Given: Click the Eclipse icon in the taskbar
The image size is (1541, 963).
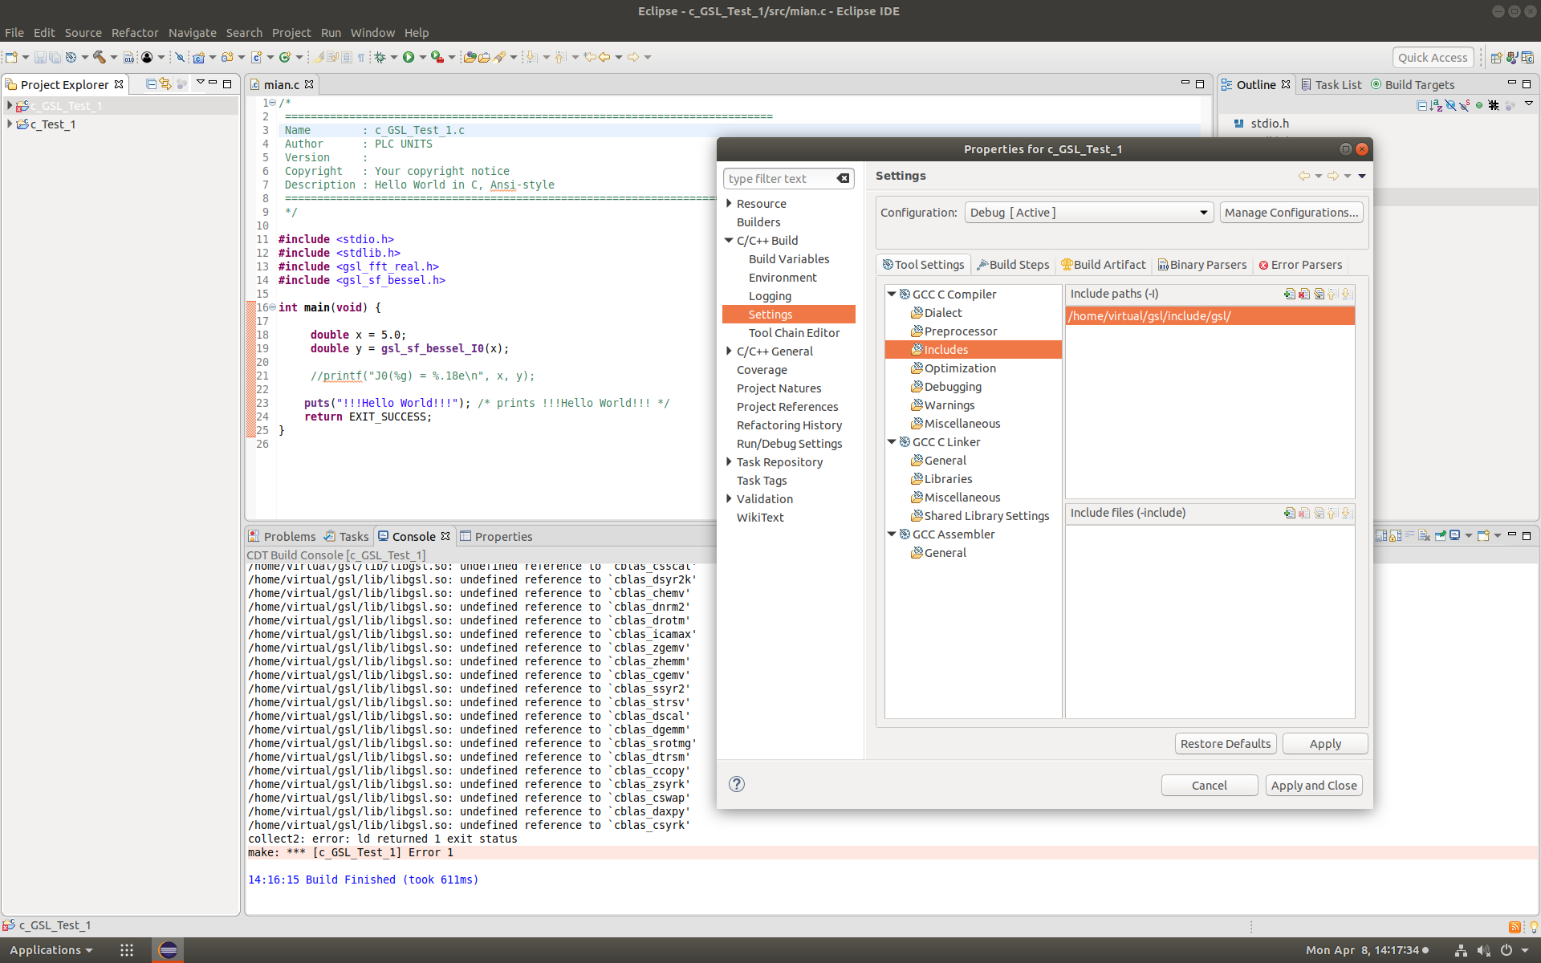Looking at the screenshot, I should tap(168, 950).
